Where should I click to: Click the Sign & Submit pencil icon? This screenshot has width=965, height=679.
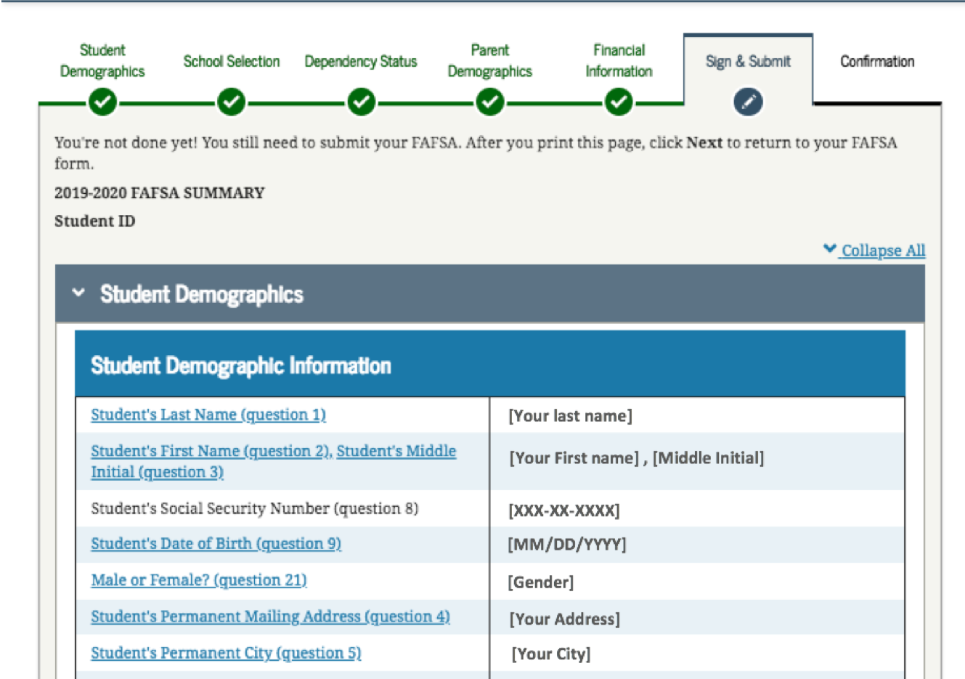[x=749, y=102]
